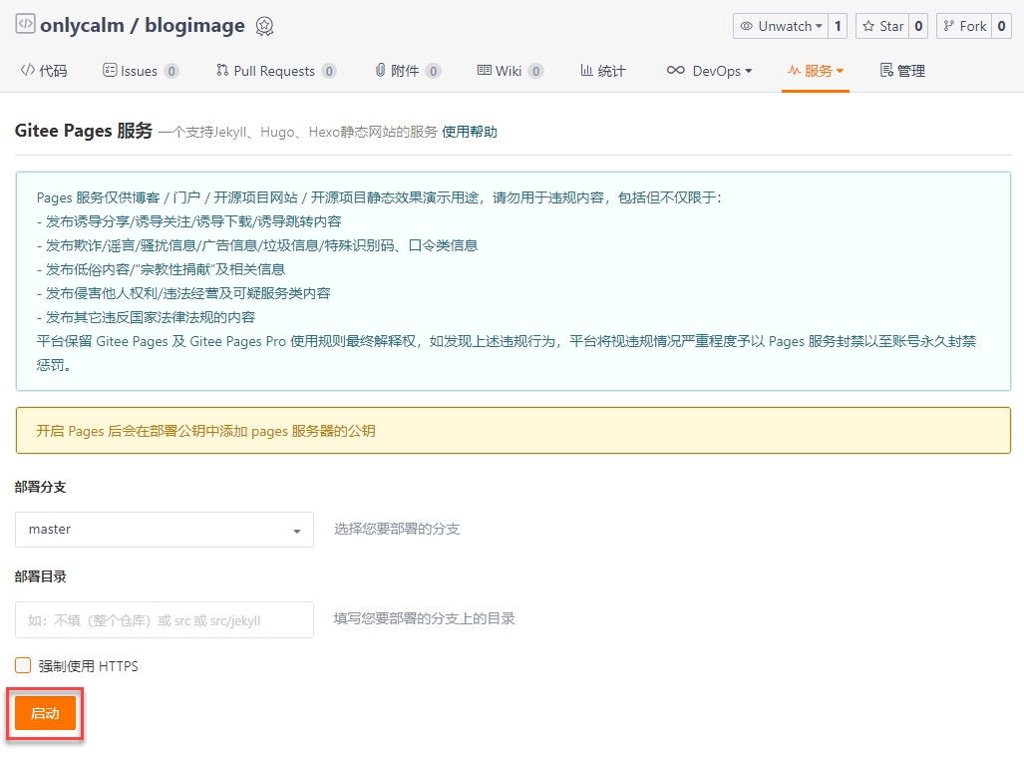Click the onlycalm owner link
This screenshot has height=757, width=1024.
(83, 26)
